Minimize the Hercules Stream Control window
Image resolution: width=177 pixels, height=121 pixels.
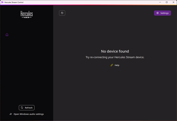(160, 2)
